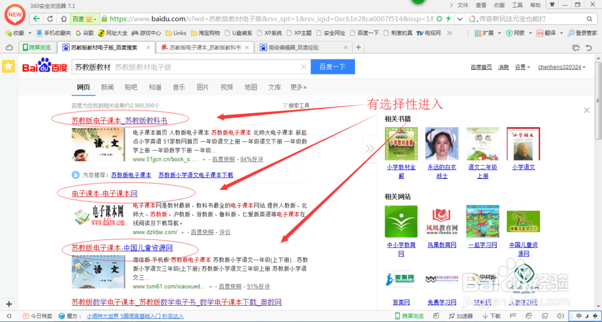The image size is (602, 322).
Task: Open result 苏教版电子课本-中国儿童资源网
Action: 122,248
